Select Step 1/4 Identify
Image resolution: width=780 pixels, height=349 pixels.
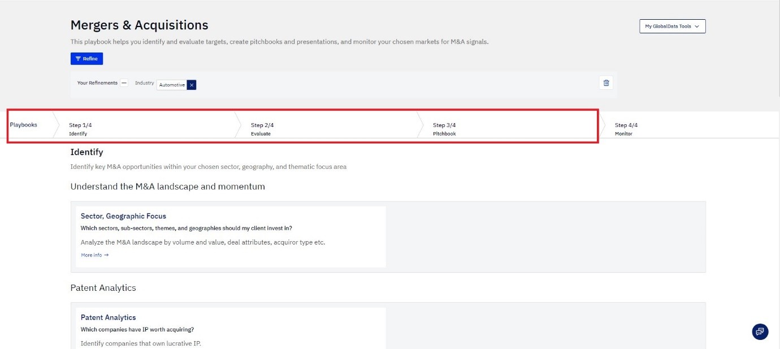pyautogui.click(x=80, y=129)
